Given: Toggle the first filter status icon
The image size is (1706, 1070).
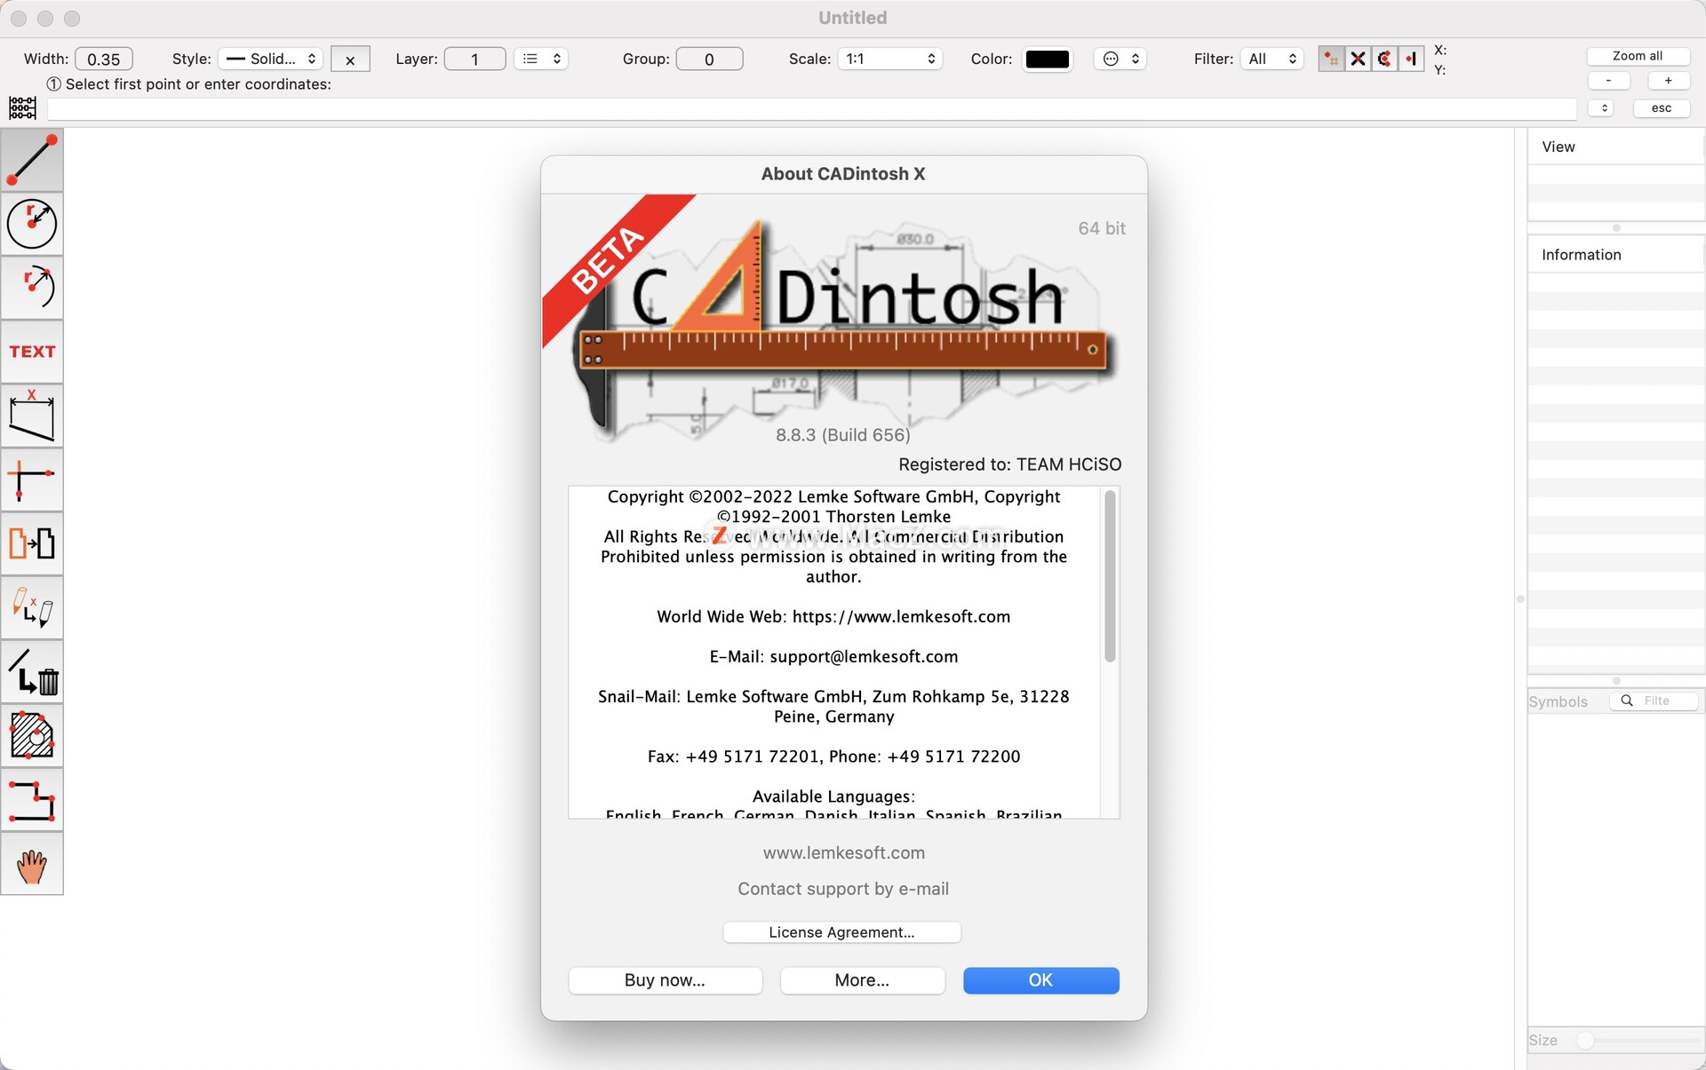Looking at the screenshot, I should [x=1330, y=57].
